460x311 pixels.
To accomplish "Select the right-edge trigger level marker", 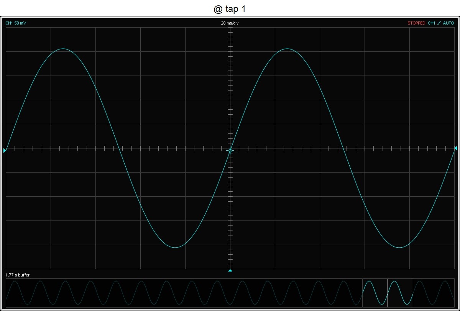I will 456,148.
